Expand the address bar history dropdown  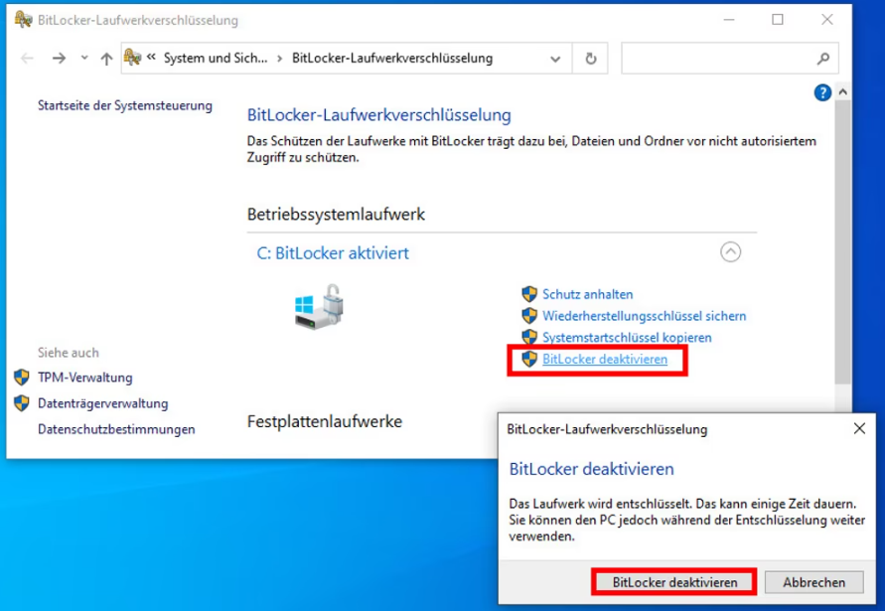[x=555, y=59]
